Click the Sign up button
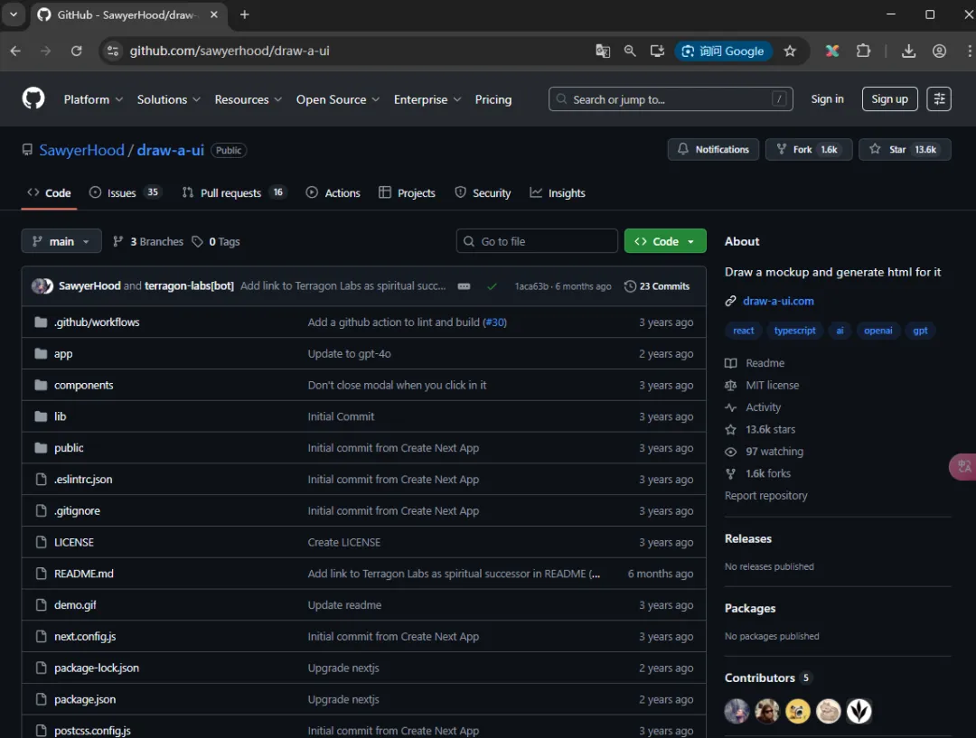 889,99
